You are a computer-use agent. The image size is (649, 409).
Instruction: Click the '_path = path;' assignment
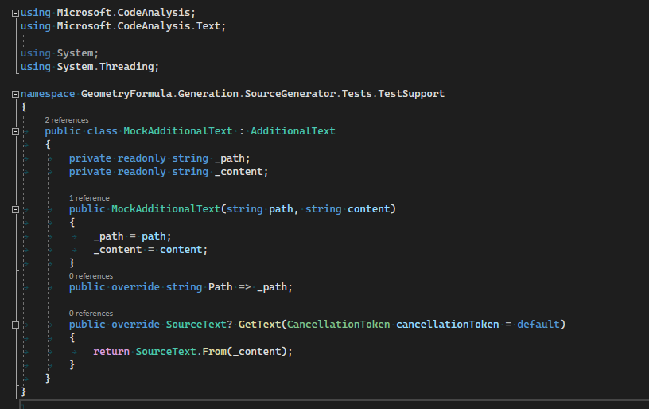click(x=133, y=236)
